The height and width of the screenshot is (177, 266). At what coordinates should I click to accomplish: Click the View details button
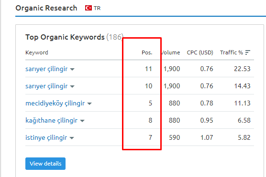45,164
